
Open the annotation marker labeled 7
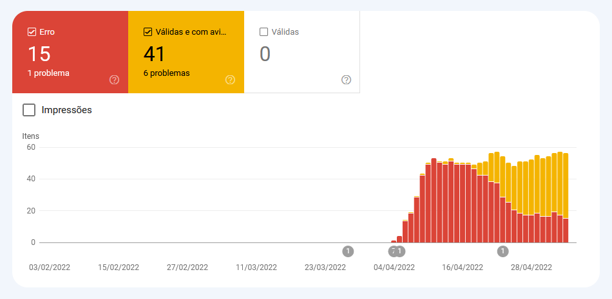393,251
